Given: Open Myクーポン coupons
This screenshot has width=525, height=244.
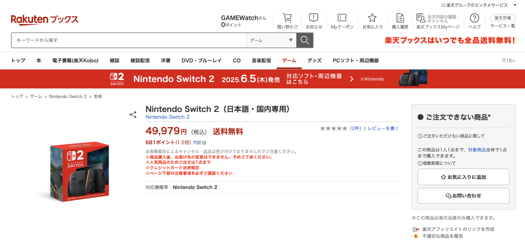Looking at the screenshot, I should point(342,21).
